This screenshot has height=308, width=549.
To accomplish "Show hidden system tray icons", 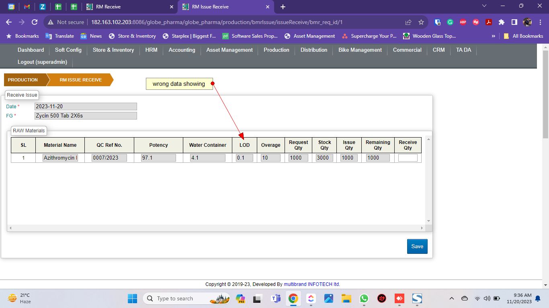I will click(451, 298).
